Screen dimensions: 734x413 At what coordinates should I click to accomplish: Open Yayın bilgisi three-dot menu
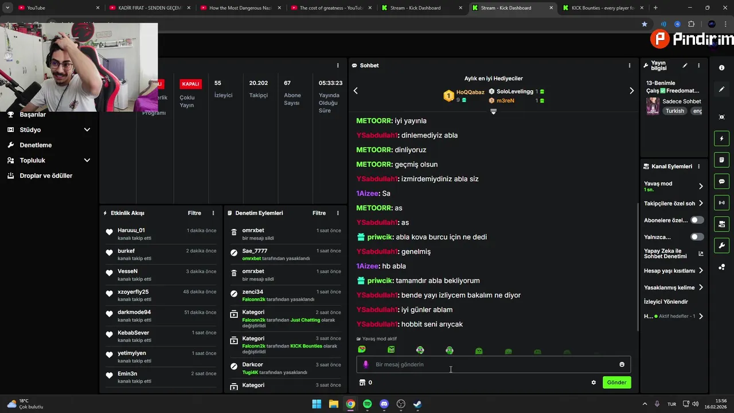click(x=698, y=65)
